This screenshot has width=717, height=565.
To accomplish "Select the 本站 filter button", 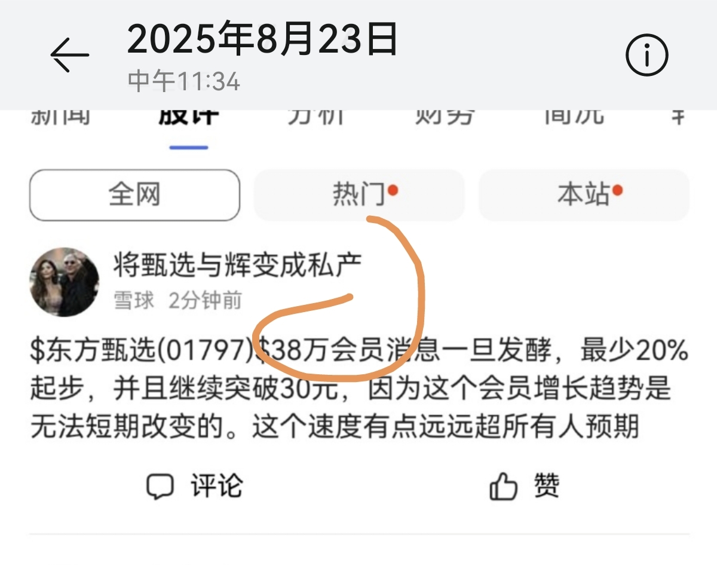I will pos(584,195).
